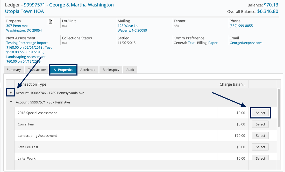Open Testing Percentage Import assessment link

pos(27,43)
